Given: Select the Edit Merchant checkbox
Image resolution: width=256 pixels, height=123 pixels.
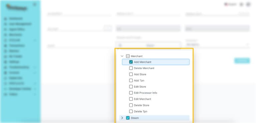Looking at the screenshot, I should [131, 99].
